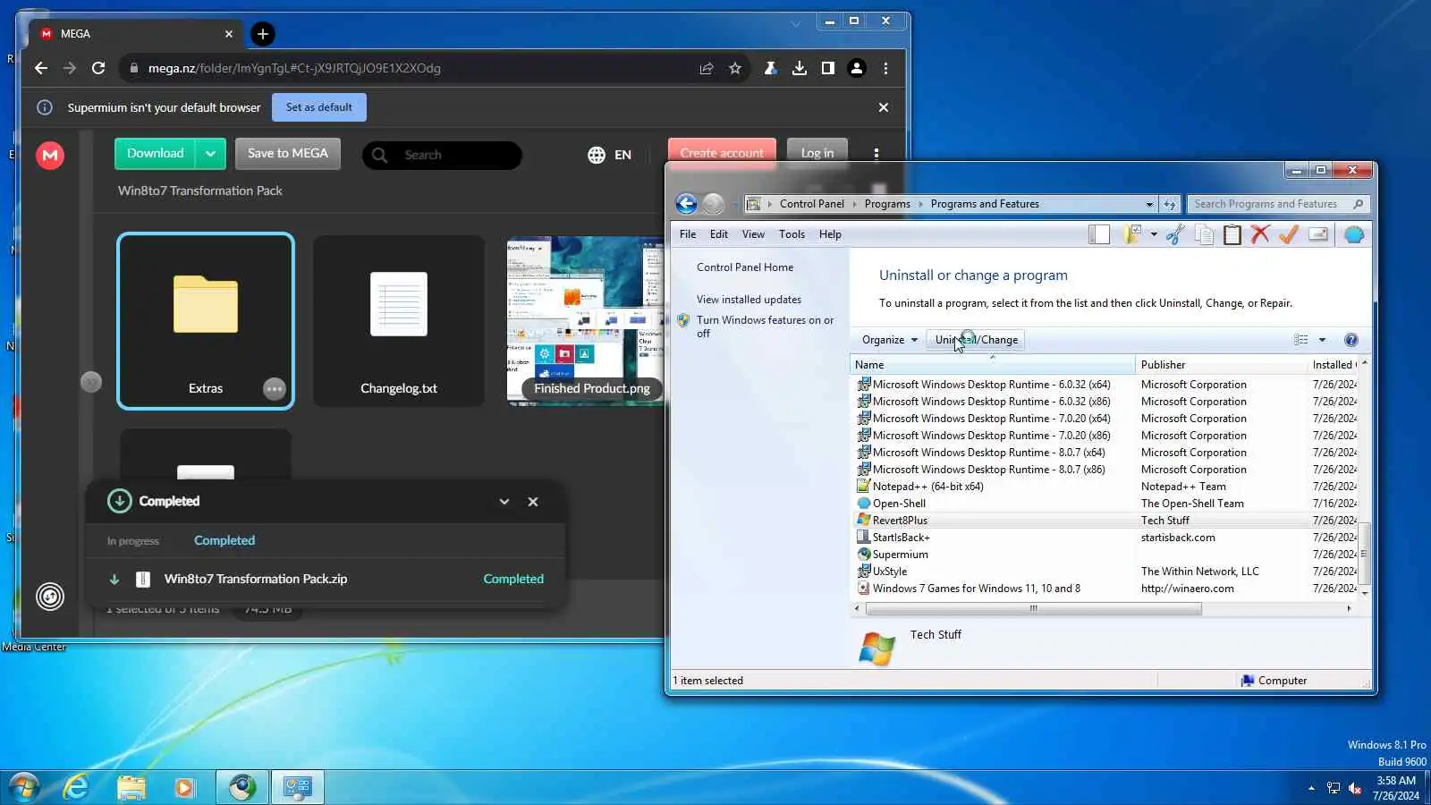Dismiss the default browser notification bar
Viewport: 1431px width, 805px height.
pyautogui.click(x=884, y=107)
